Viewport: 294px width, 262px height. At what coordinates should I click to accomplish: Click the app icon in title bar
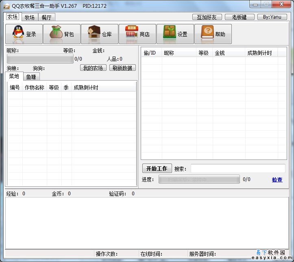click(7, 6)
